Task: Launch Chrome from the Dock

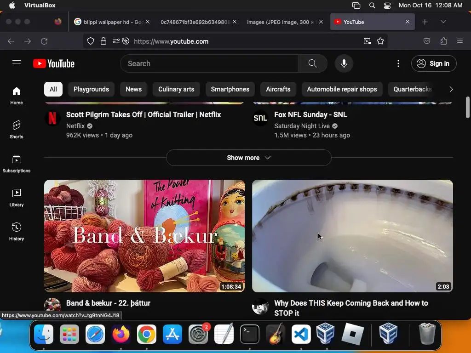Action: (x=147, y=334)
